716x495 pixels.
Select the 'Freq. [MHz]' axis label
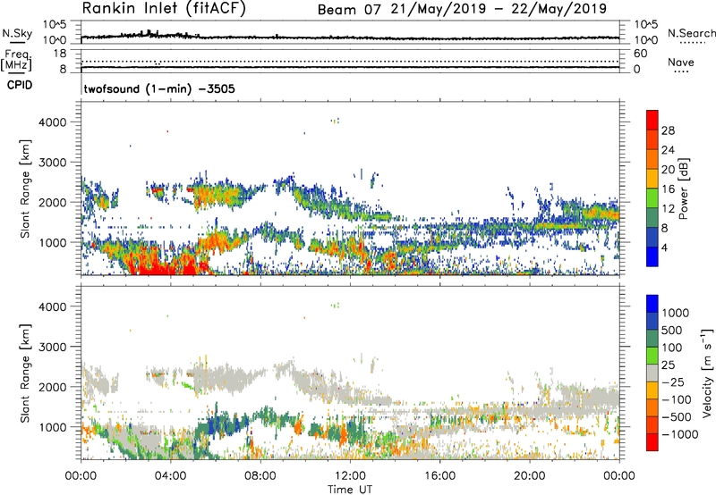coord(16,60)
